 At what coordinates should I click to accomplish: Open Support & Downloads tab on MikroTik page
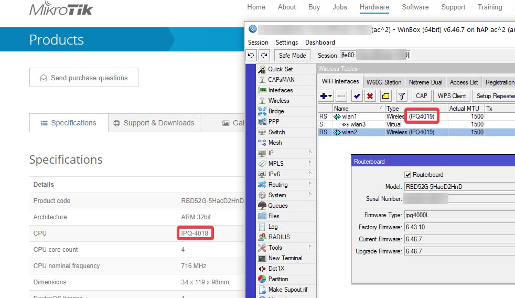pyautogui.click(x=154, y=123)
